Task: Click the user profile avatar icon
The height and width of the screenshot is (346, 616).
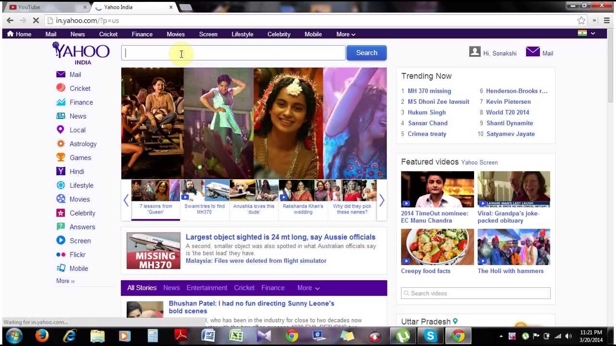Action: pyautogui.click(x=475, y=51)
